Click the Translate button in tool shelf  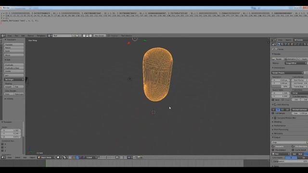coord(14,45)
